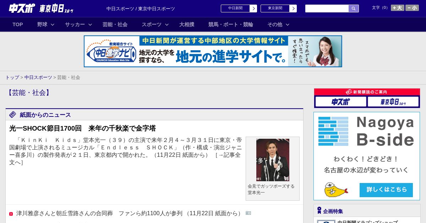Image resolution: width=426 pixels, height=223 pixels.
Task: Open headline 光一SHOCK節目1700回
Action: (x=83, y=128)
